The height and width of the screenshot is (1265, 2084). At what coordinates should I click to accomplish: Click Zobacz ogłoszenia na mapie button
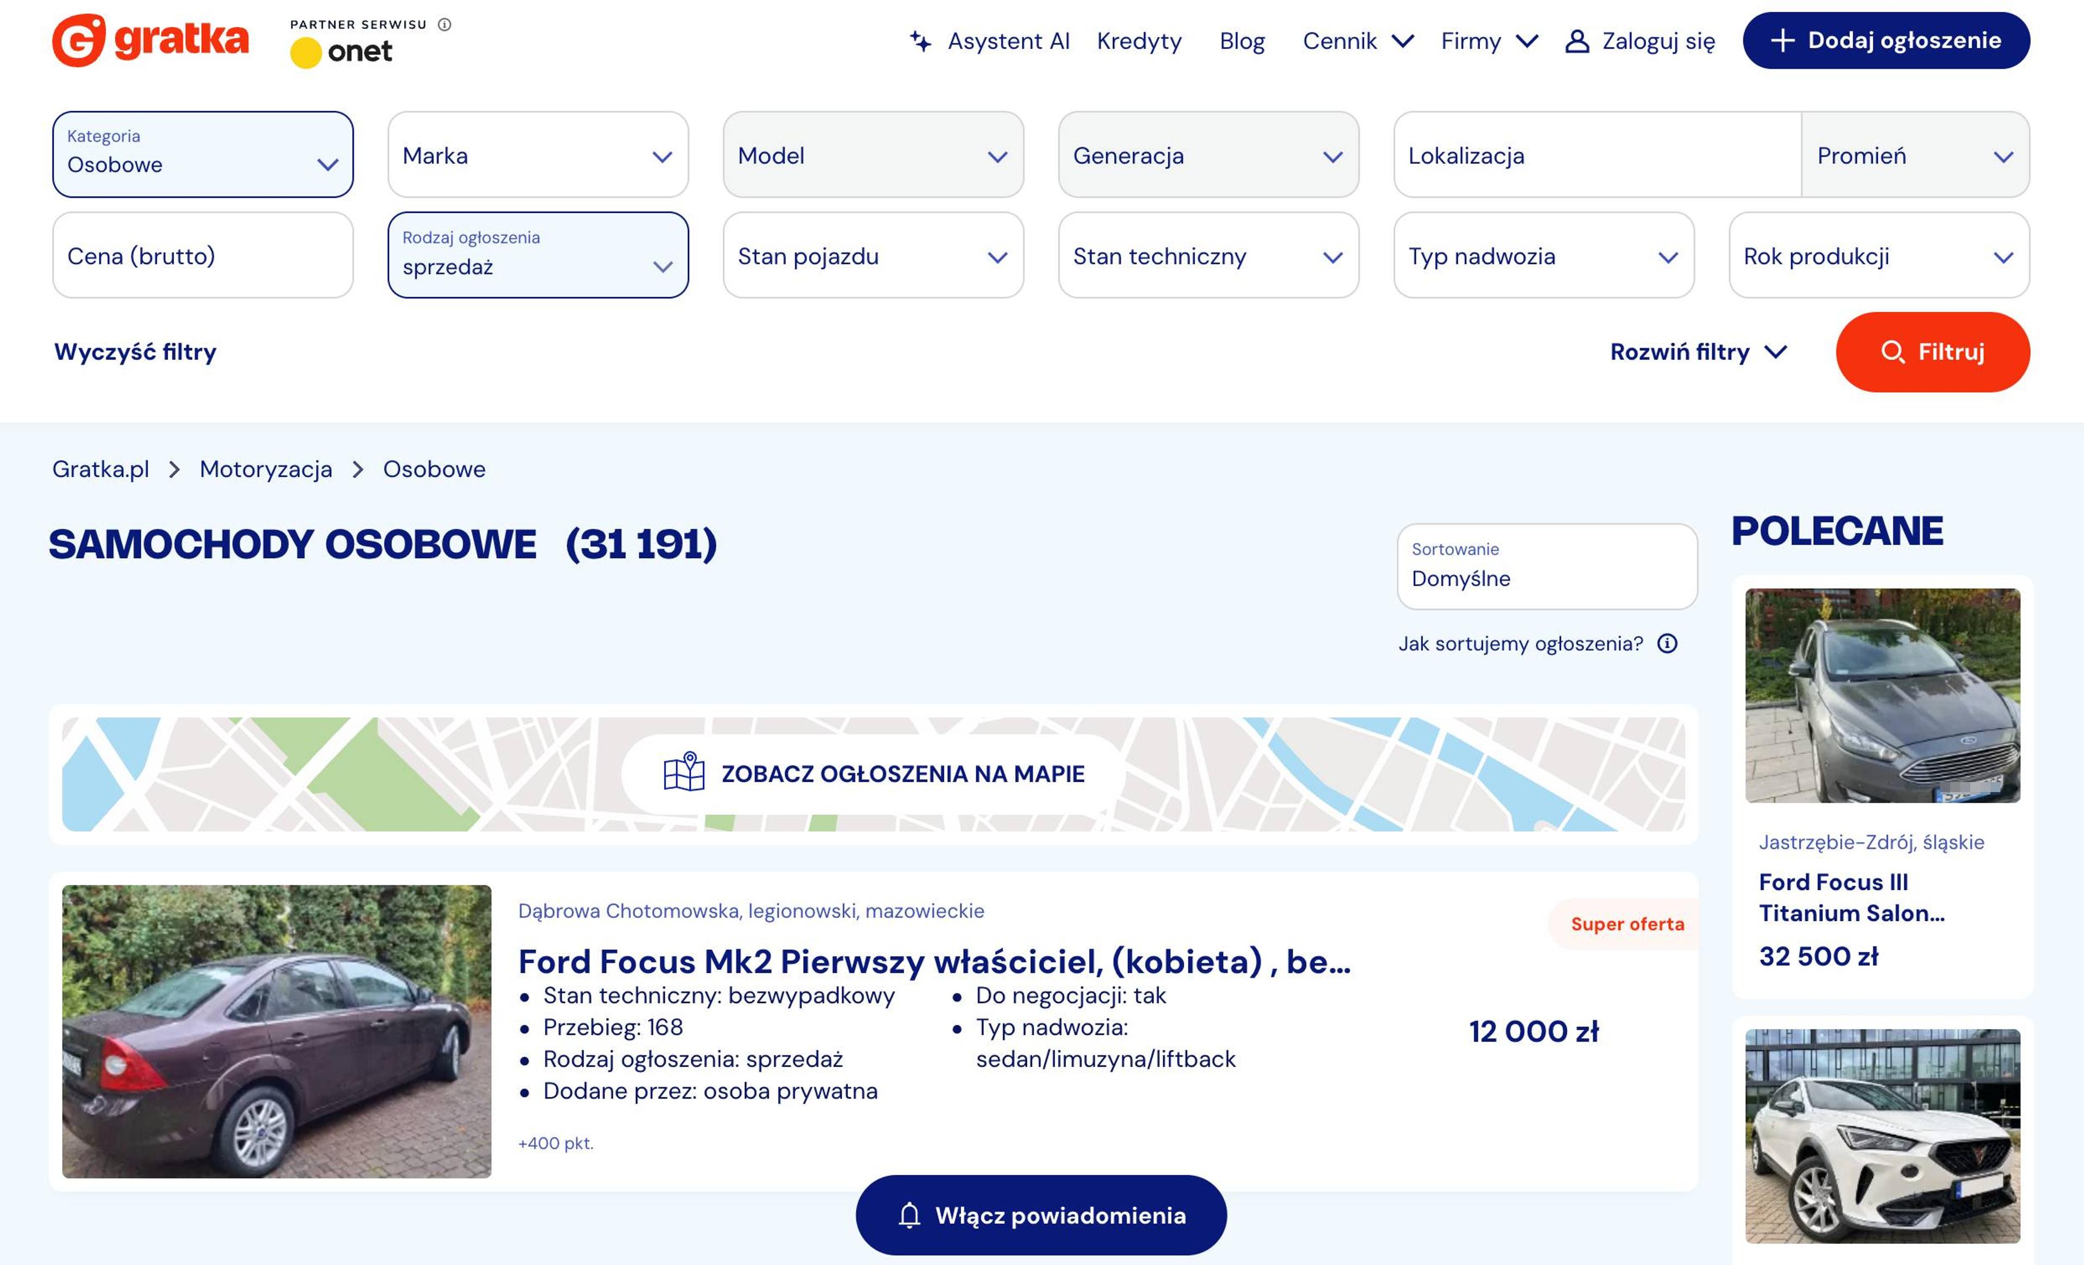tap(874, 774)
